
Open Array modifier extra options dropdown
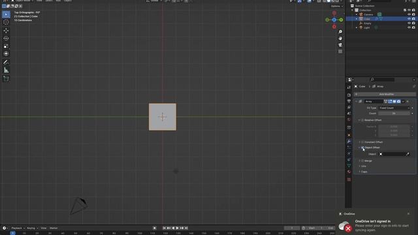(404, 102)
